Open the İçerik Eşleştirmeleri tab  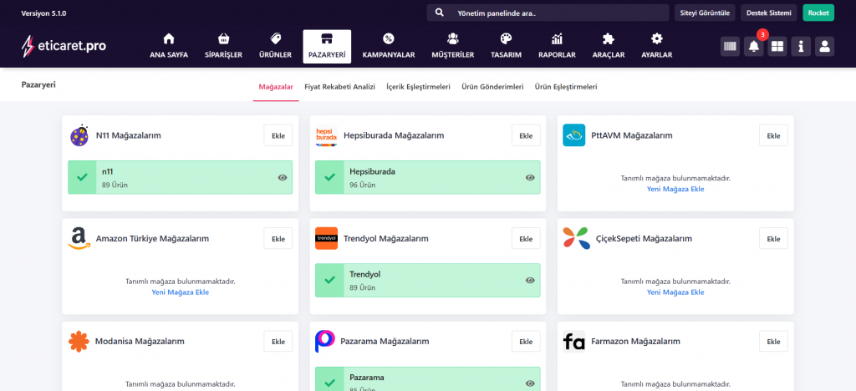tap(418, 87)
